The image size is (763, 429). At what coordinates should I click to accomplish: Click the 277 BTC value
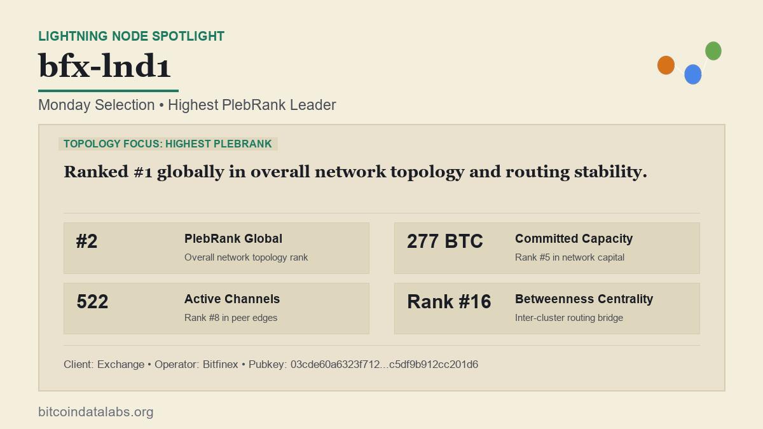pos(445,242)
